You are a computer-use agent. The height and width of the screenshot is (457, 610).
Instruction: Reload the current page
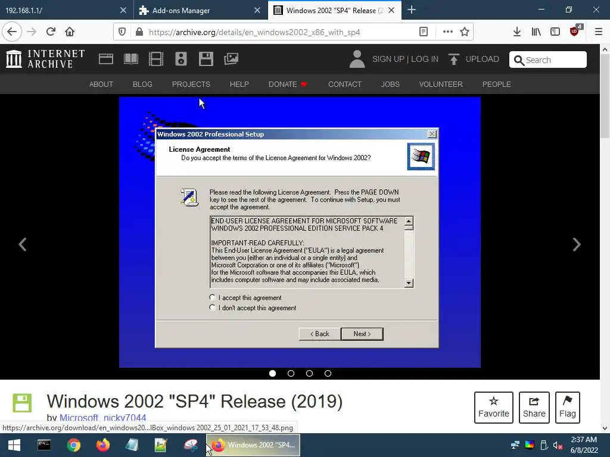[x=51, y=32]
